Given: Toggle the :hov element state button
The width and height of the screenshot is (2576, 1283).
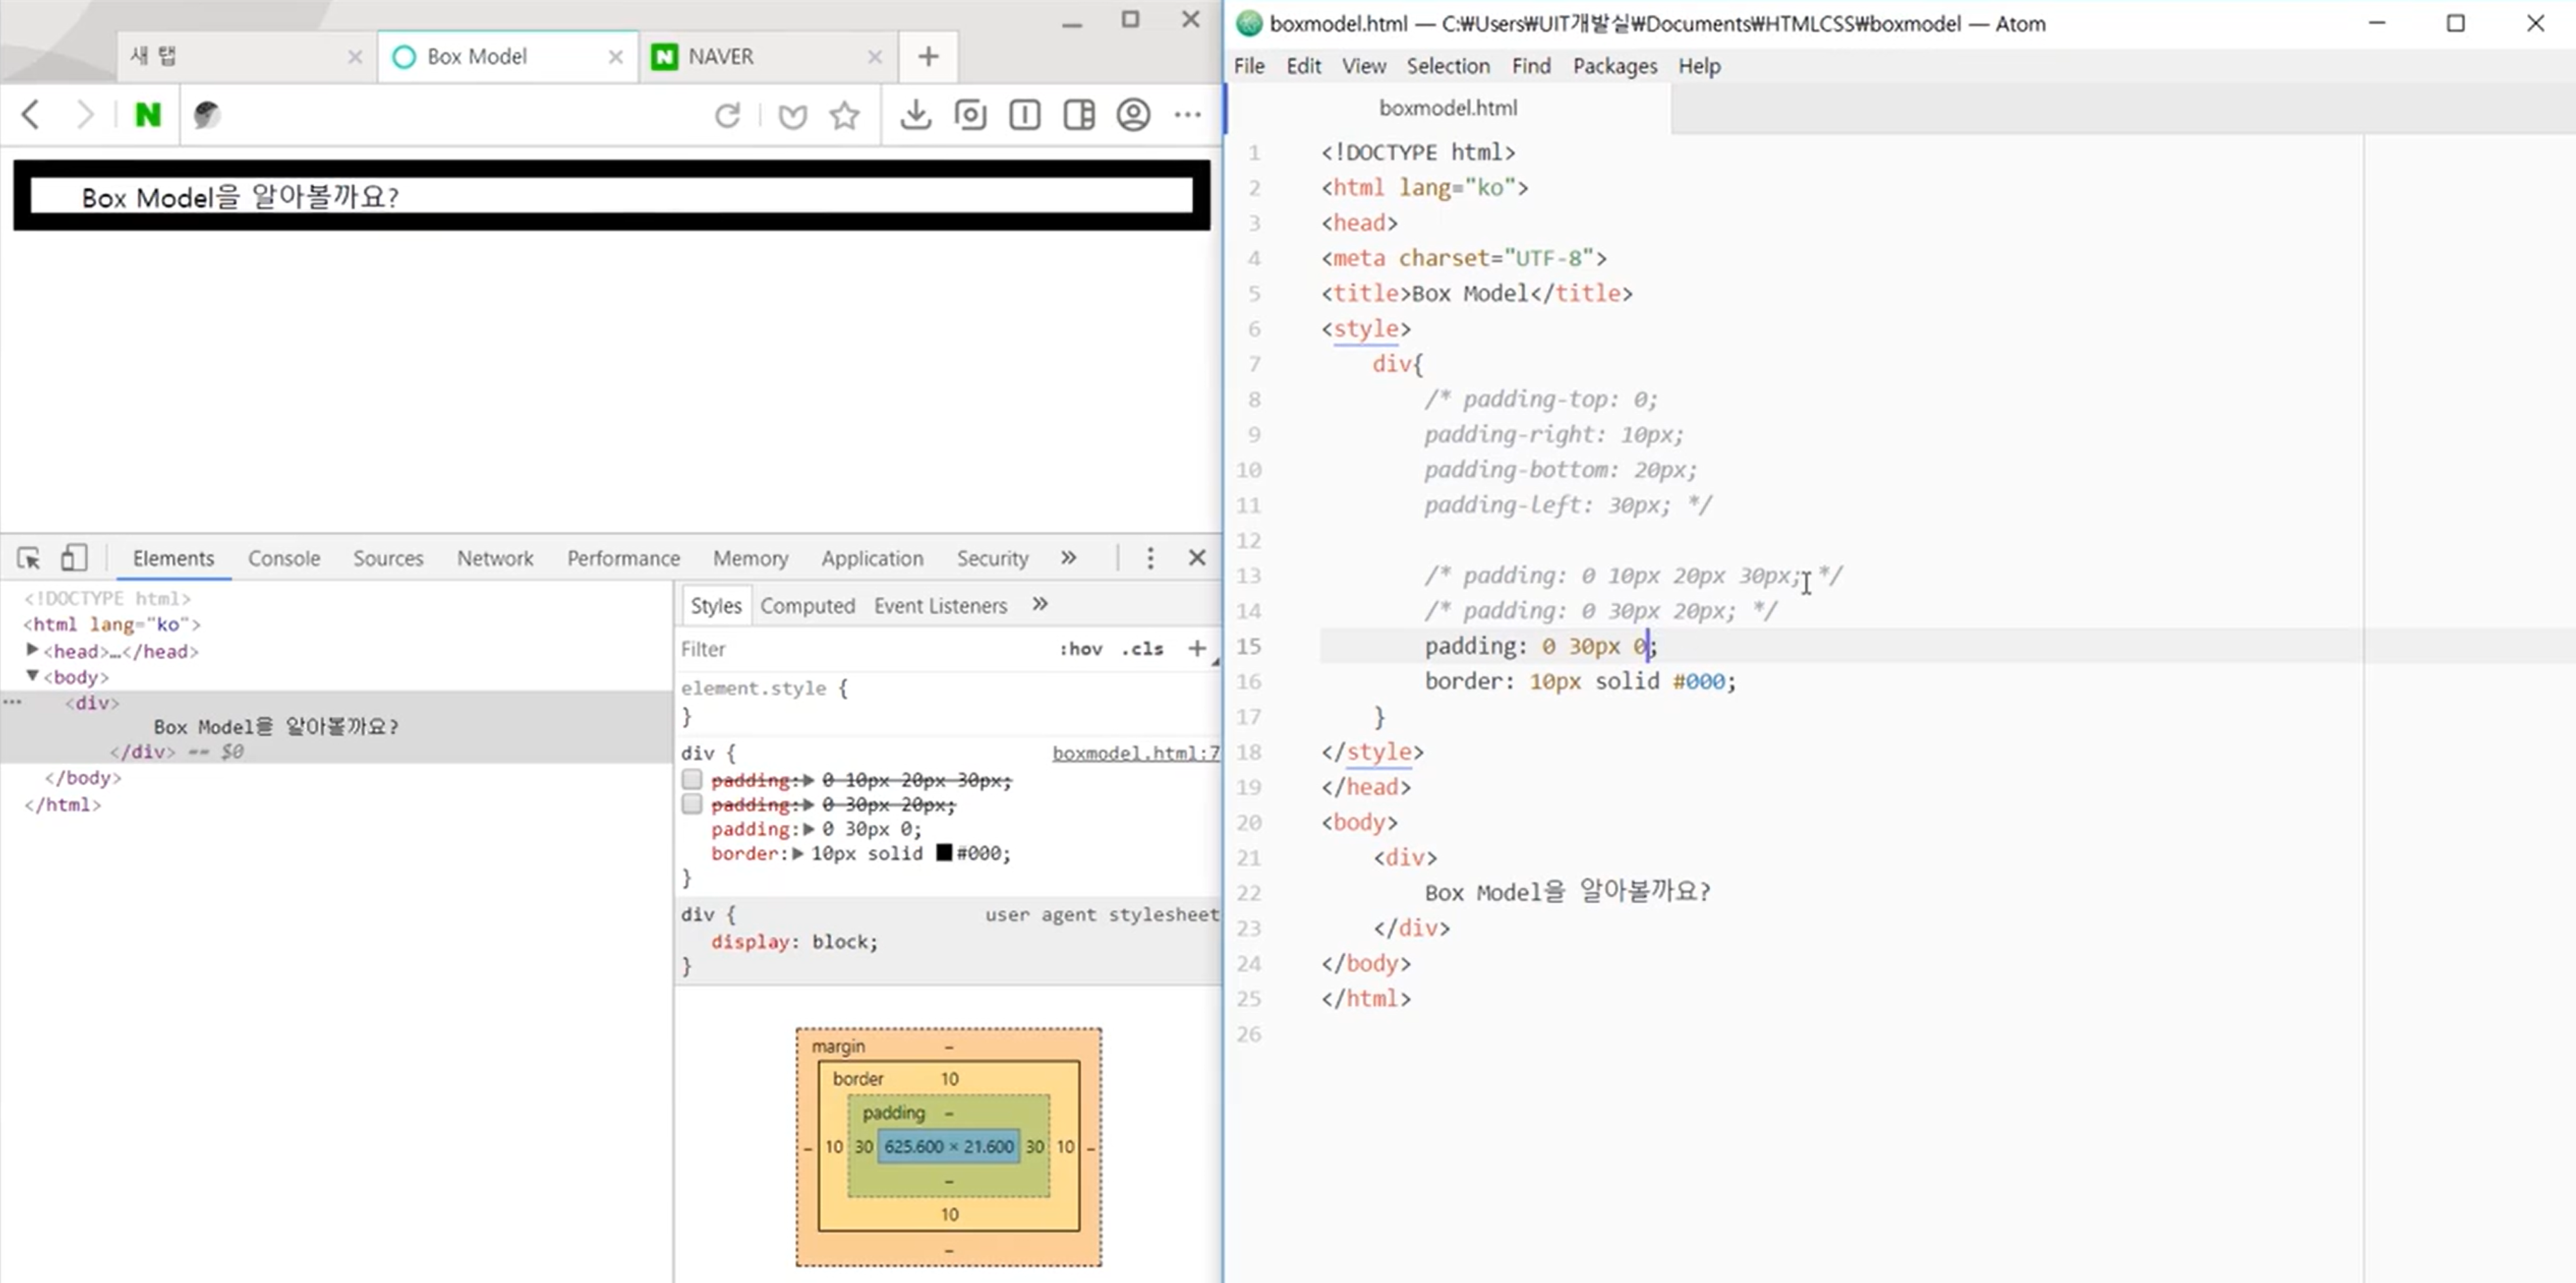Looking at the screenshot, I should pos(1080,650).
